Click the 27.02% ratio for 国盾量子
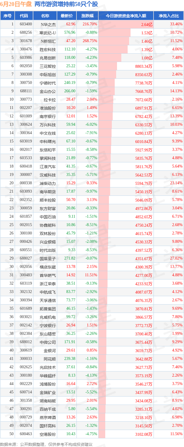Image resolution: width=184 pixels, height=447 pixels. 176,258
